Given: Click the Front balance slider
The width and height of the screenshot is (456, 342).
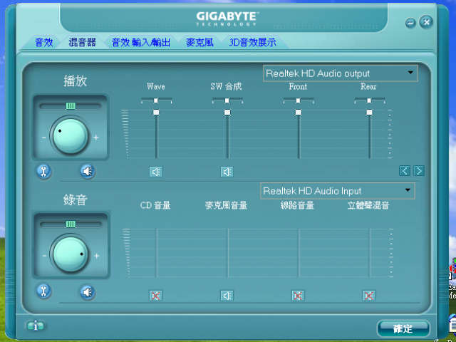Looking at the screenshot, I should click(299, 100).
